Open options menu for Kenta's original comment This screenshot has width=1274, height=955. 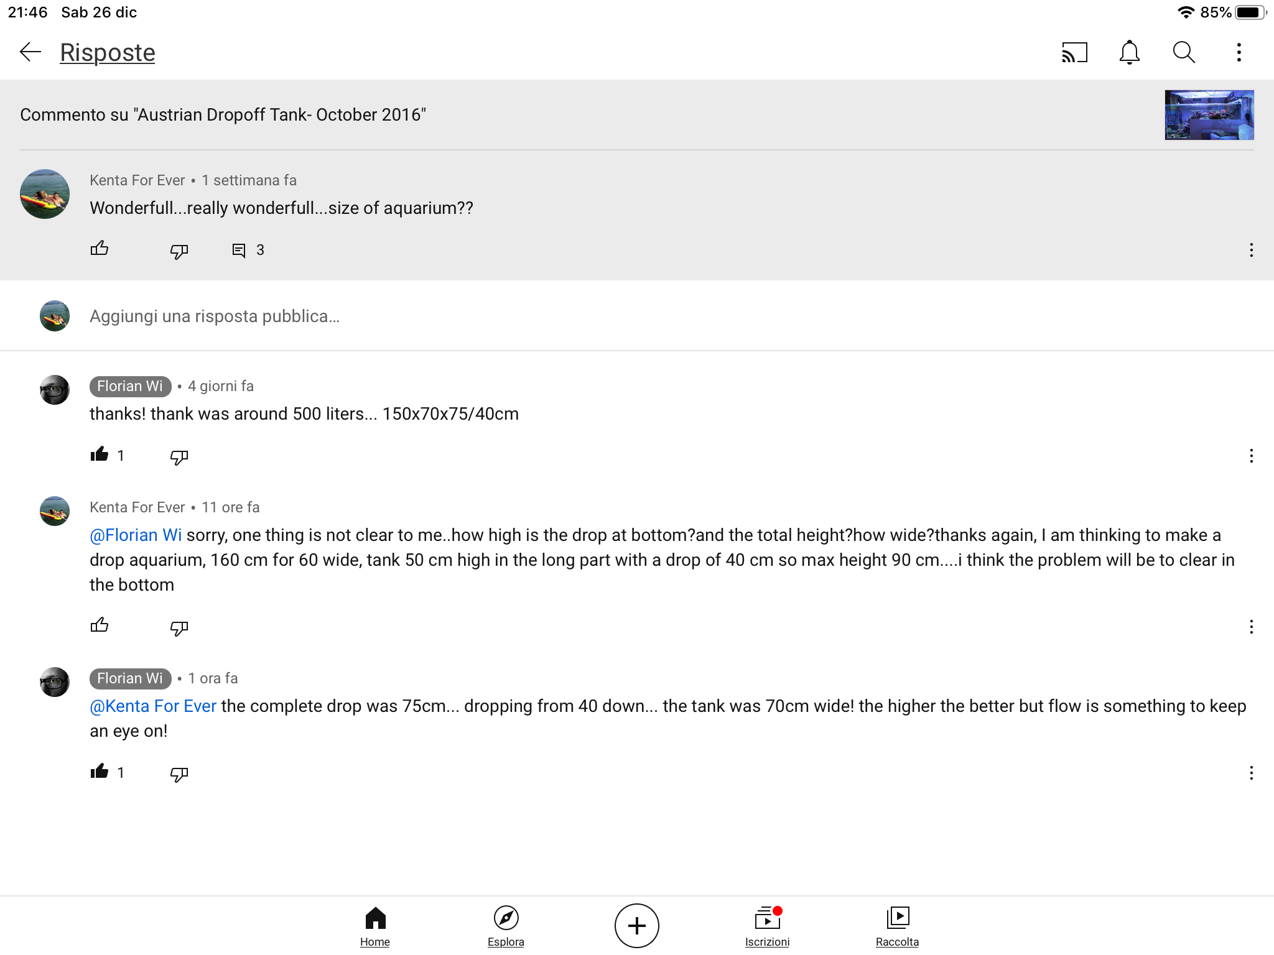tap(1251, 250)
